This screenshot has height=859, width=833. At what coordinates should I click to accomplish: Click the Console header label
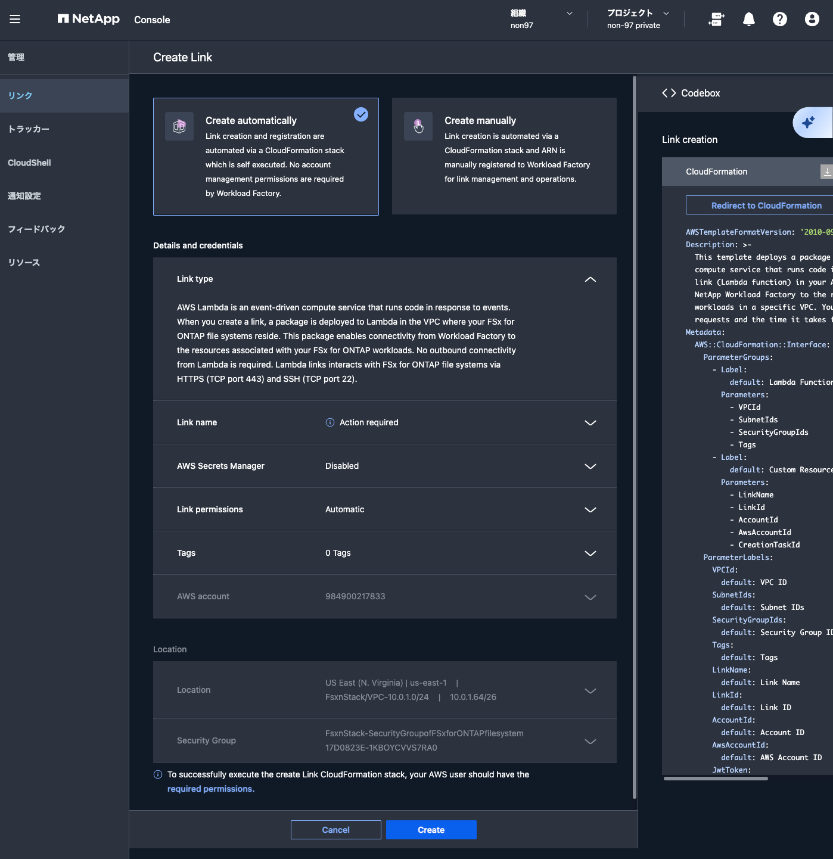pyautogui.click(x=152, y=20)
